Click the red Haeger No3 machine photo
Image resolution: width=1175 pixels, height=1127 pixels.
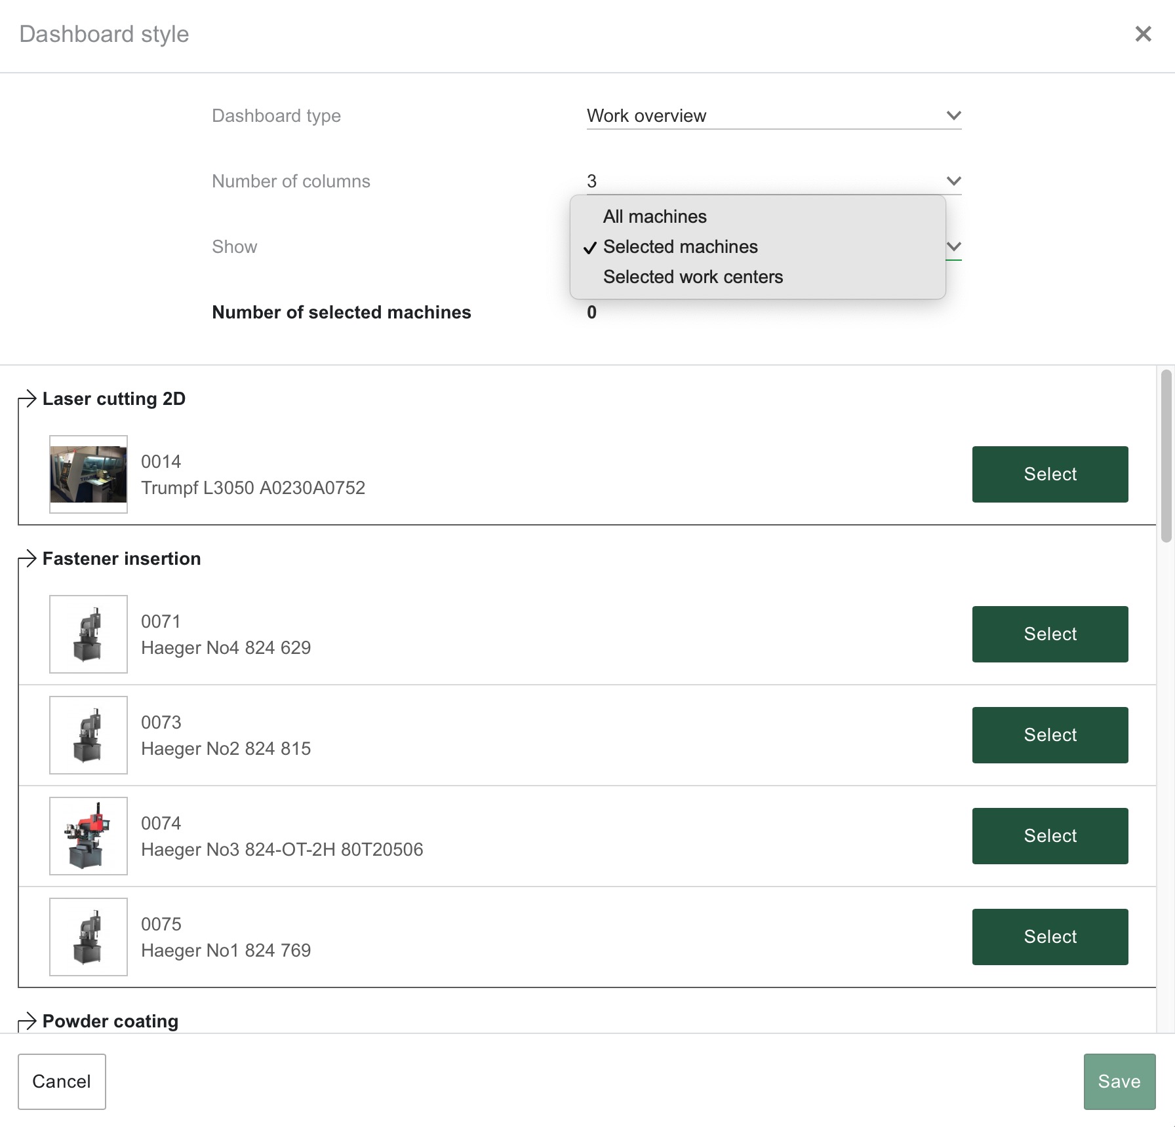pyautogui.click(x=88, y=836)
